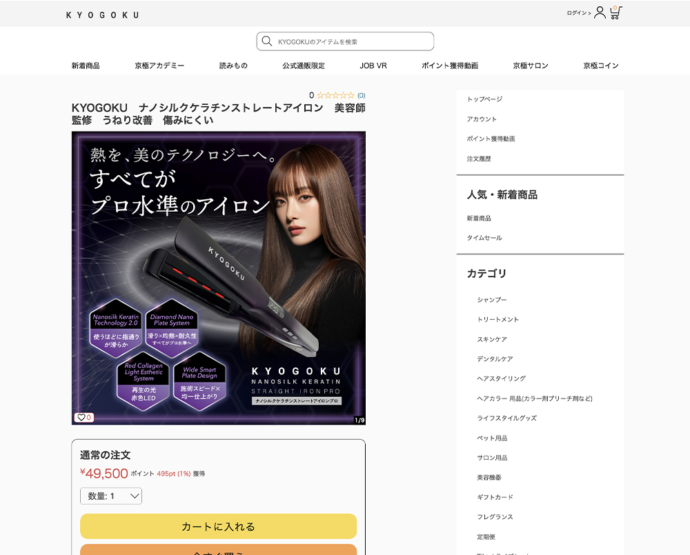Select 定期便 category
The width and height of the screenshot is (690, 555).
tap(486, 537)
